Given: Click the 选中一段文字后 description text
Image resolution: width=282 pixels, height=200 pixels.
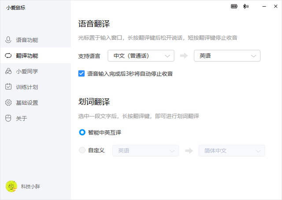Looking at the screenshot, I should pos(139,116).
